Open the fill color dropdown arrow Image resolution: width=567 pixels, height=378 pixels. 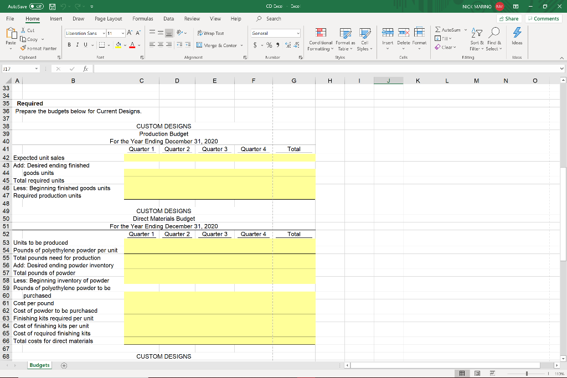point(125,45)
